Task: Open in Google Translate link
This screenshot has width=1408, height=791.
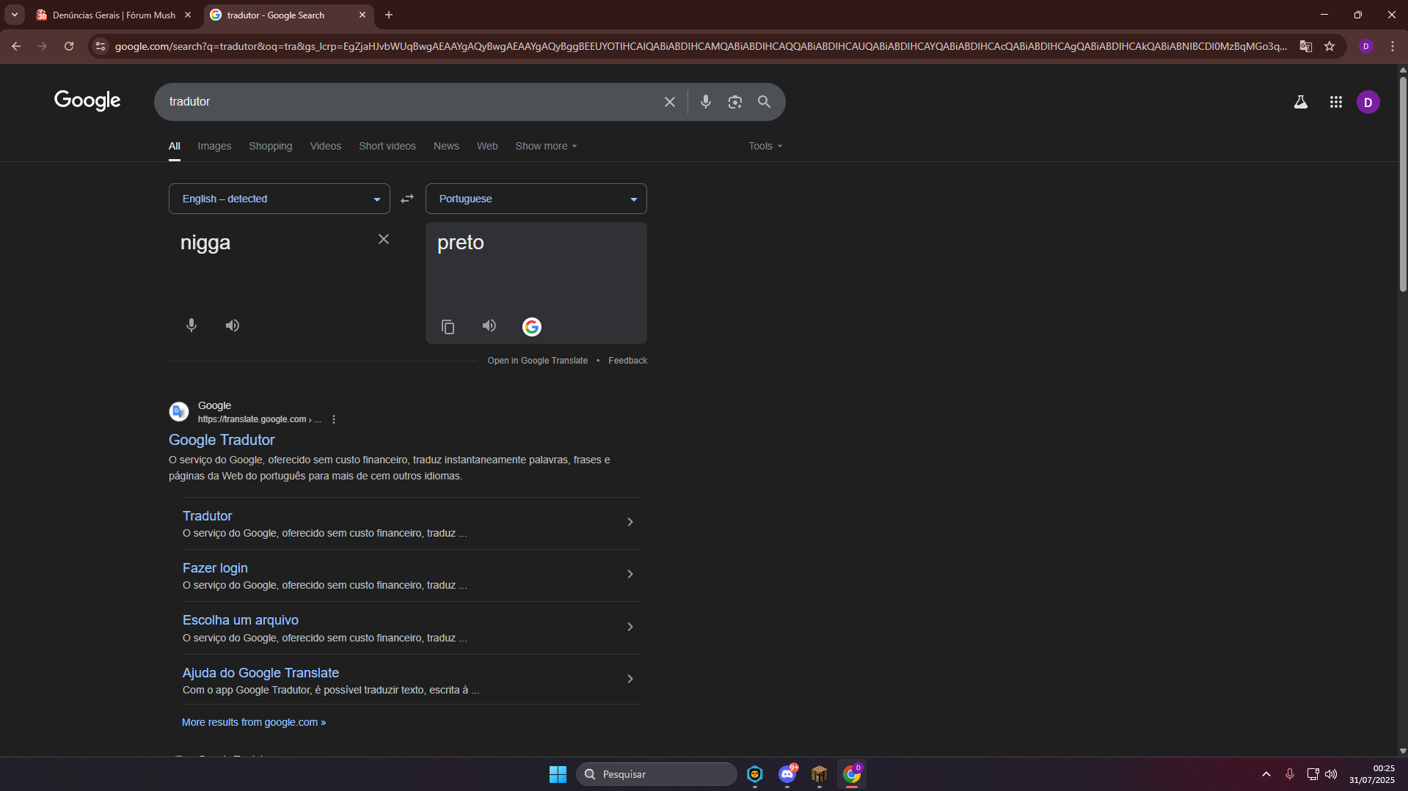Action: (x=537, y=361)
